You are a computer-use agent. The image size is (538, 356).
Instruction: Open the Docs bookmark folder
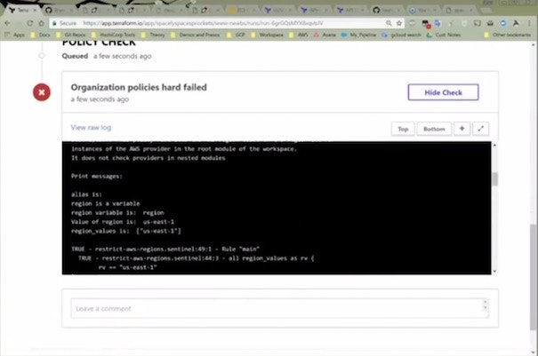click(41, 35)
